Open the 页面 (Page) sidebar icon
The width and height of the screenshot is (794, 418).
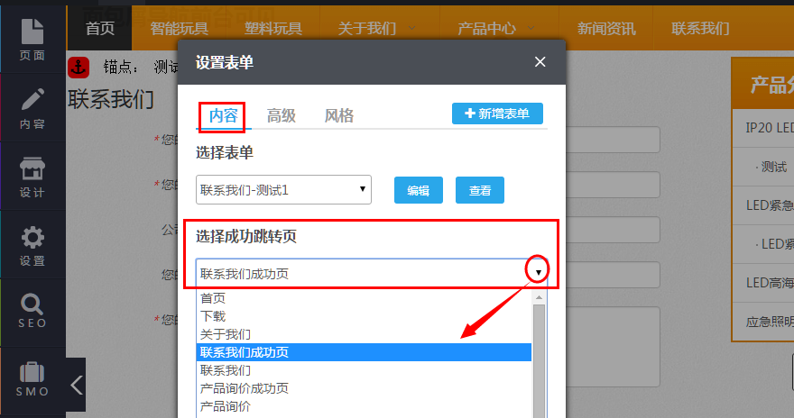coord(32,39)
